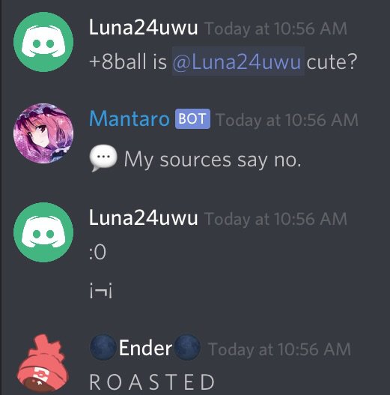
Task: Click Luna24uwu's avatar beside the :0 message
Action: (43, 232)
